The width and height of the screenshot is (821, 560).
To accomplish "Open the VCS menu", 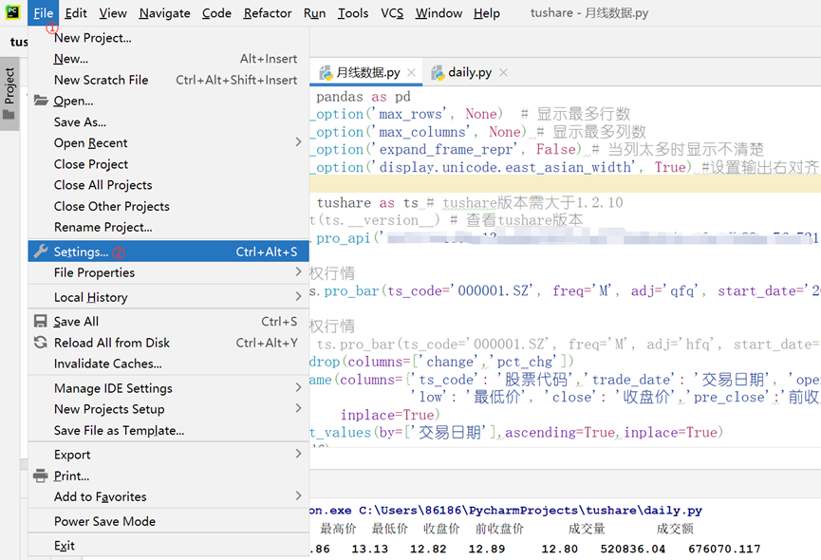I will coord(392,13).
